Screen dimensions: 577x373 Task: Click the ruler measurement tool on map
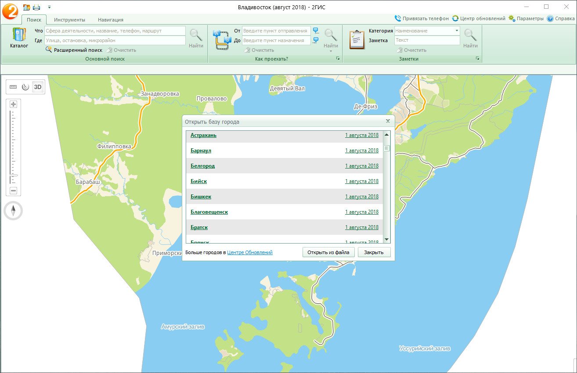click(13, 87)
